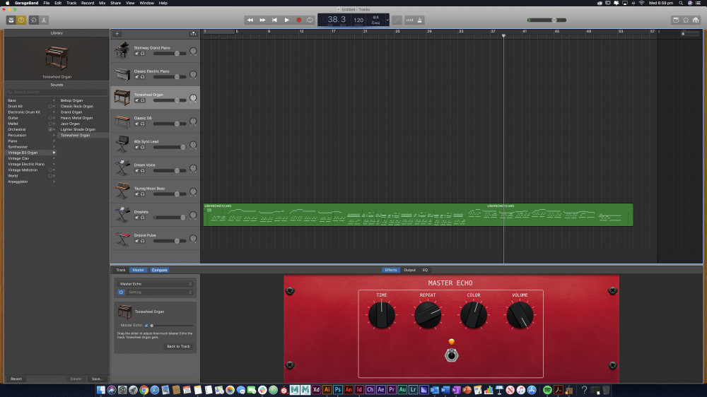Open the Editors scissors button

tap(44, 20)
